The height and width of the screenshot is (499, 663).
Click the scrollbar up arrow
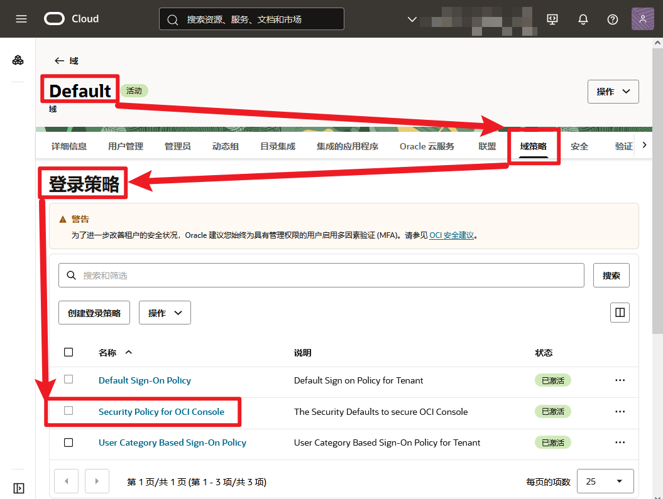(657, 43)
